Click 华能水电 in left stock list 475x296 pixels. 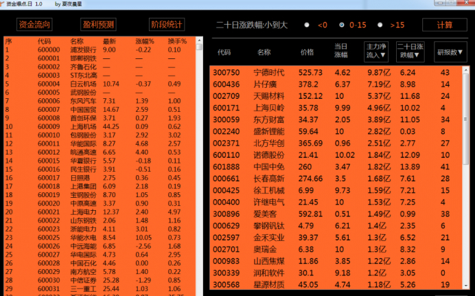click(83, 238)
